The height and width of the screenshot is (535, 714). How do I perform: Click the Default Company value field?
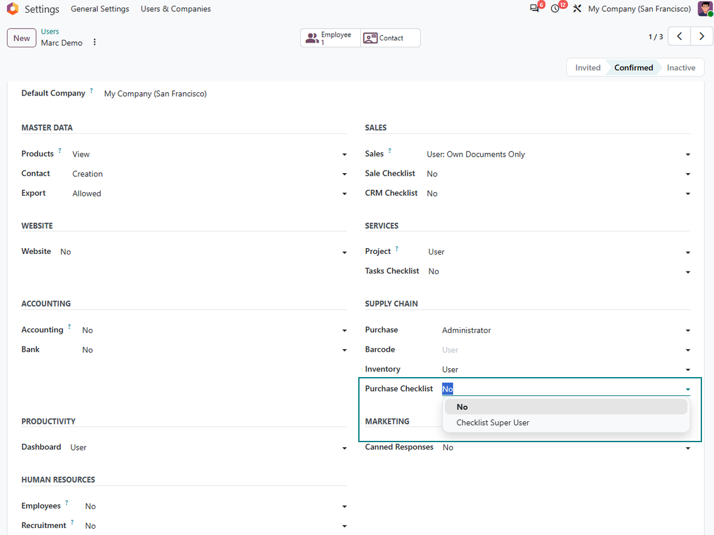coord(155,93)
